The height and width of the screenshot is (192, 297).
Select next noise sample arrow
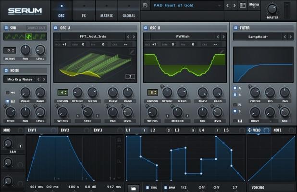tap(44, 79)
